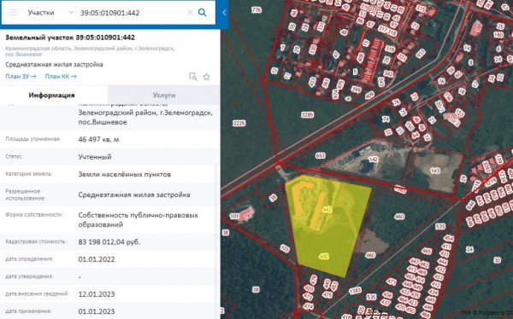Viewport: 513px width, 319px height.
Task: Select the Собственность публично-правовых образований value
Action: pos(138,220)
